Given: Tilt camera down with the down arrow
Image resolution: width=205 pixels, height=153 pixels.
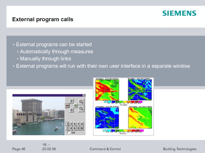Looking at the screenshot, I should (x=71, y=110).
